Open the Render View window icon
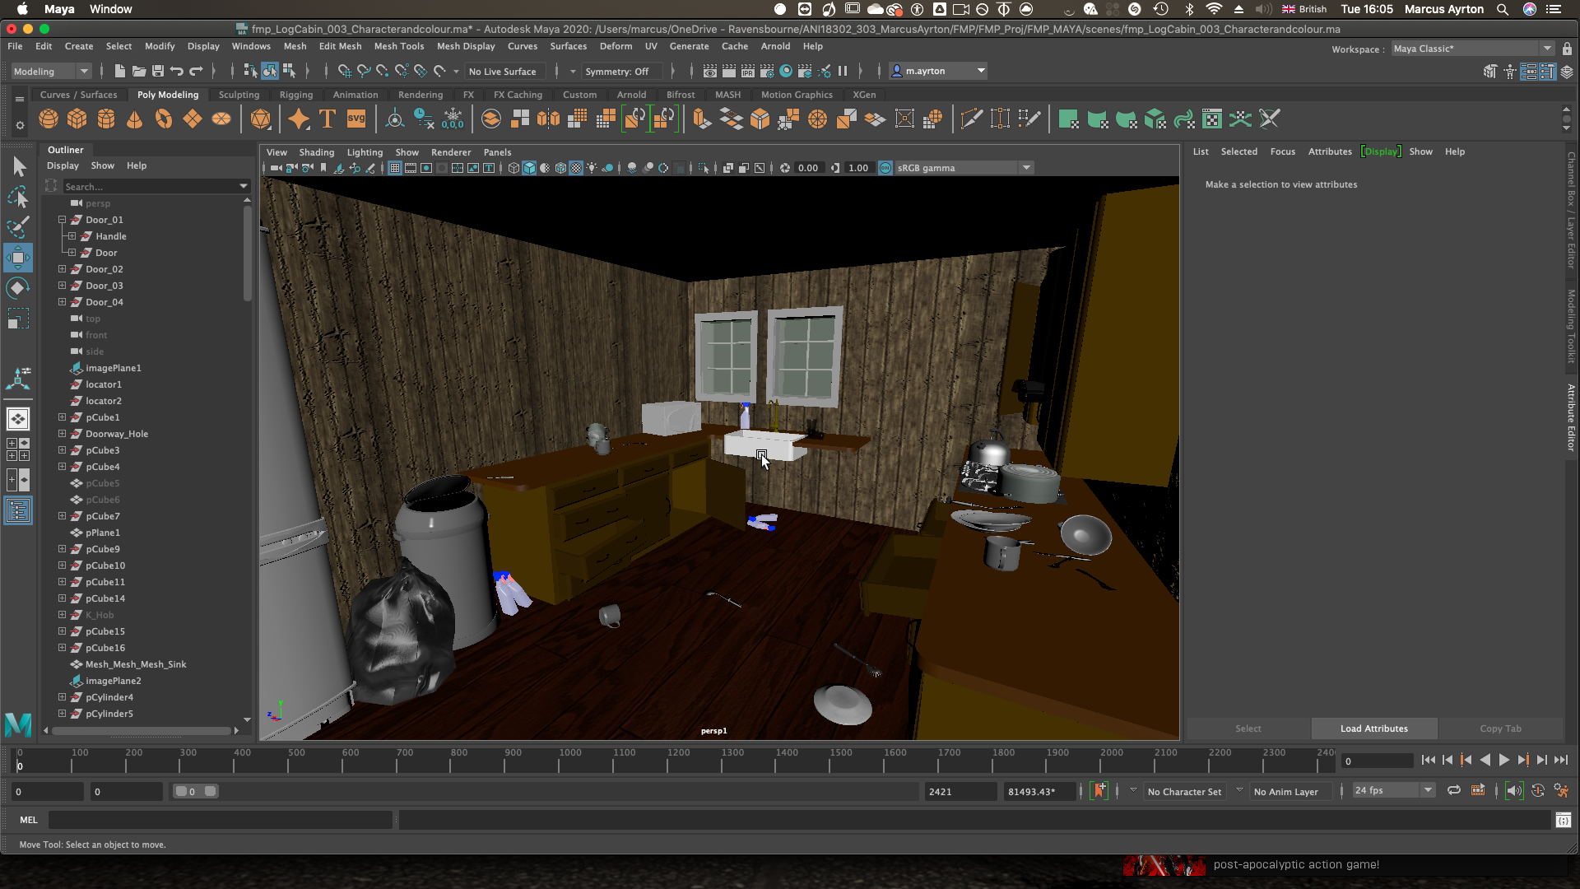Image resolution: width=1580 pixels, height=889 pixels. tap(710, 72)
